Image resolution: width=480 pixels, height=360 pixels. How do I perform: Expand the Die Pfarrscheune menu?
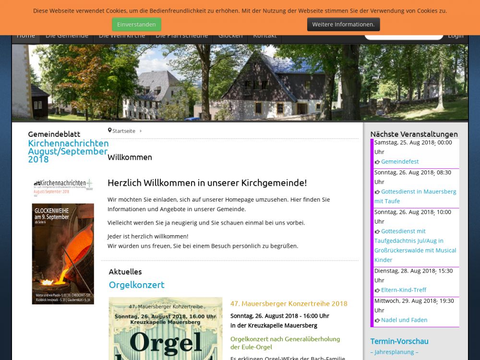tap(181, 36)
